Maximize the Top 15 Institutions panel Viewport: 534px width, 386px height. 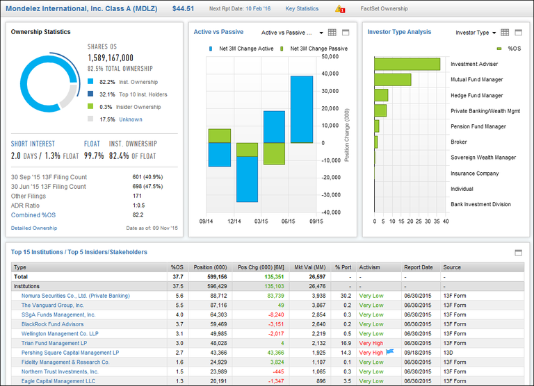pyautogui.click(x=518, y=252)
